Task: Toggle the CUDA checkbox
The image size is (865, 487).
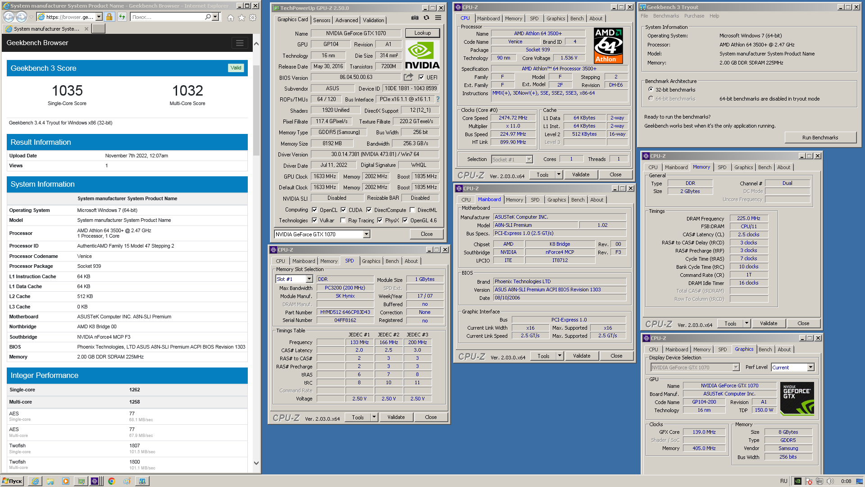Action: (x=343, y=210)
